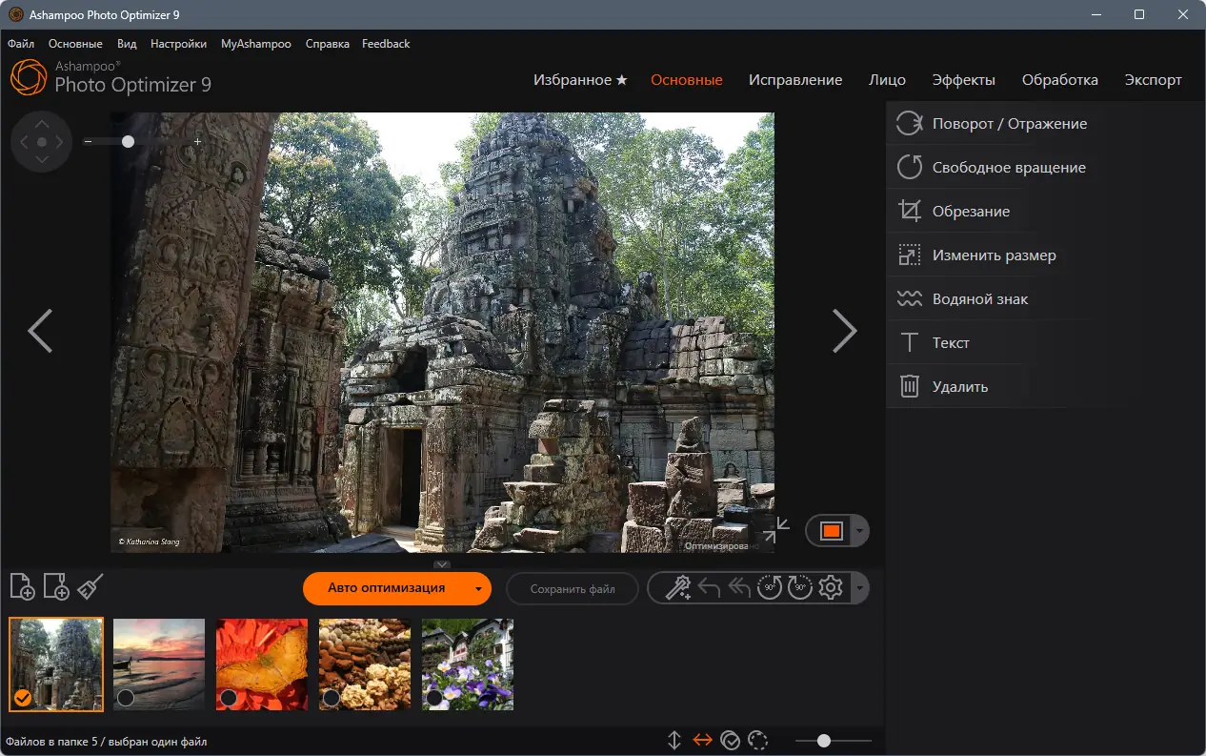
Task: Select the Обрезание (crop) tool
Action: (x=969, y=211)
